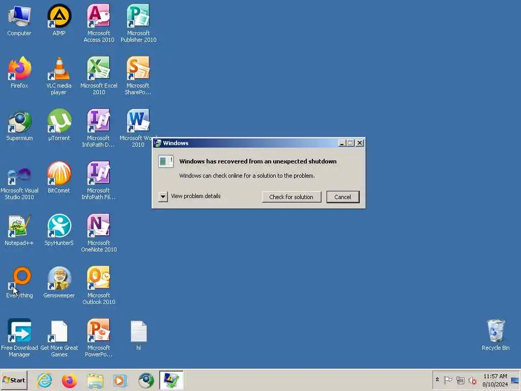
Task: Cancel the unexpected shutdown dialog
Action: click(342, 197)
